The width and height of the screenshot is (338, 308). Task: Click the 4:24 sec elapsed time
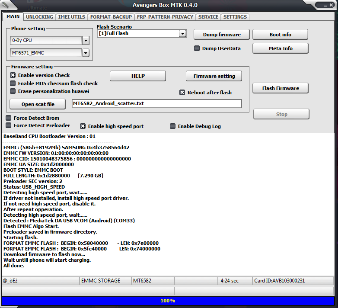235,281
